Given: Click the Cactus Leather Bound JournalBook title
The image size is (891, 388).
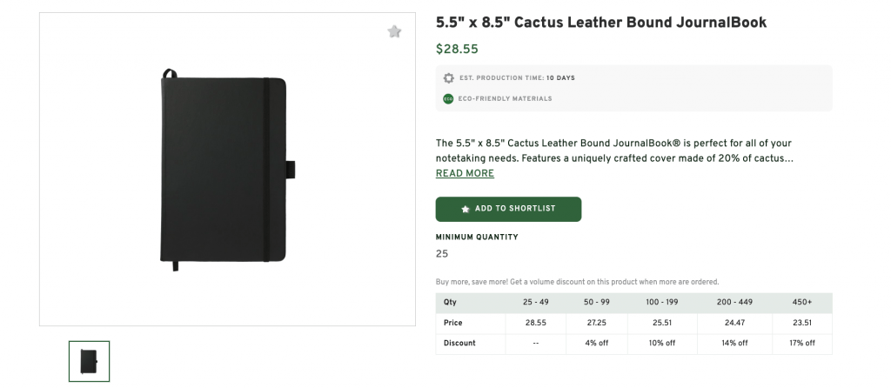Looking at the screenshot, I should click(x=601, y=23).
